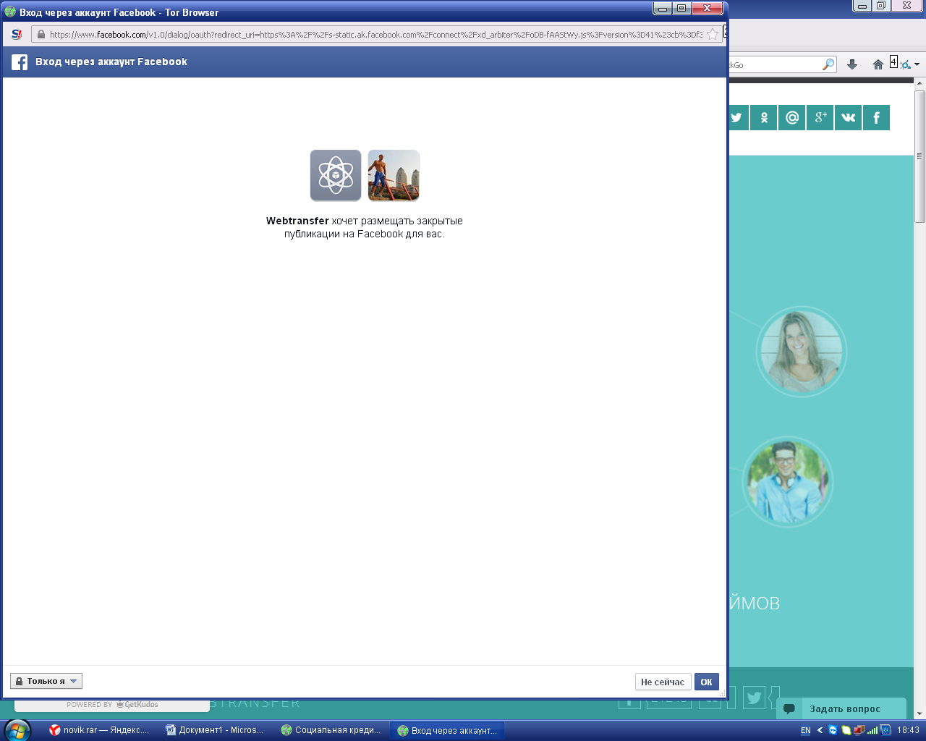Screen dimensions: 926x741
Task: Click the Windows Start orb
Action: 17,730
